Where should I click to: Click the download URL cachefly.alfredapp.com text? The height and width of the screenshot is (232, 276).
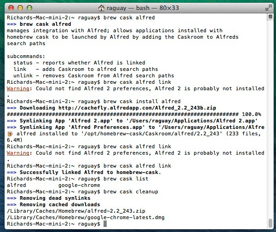pyautogui.click(x=137, y=108)
